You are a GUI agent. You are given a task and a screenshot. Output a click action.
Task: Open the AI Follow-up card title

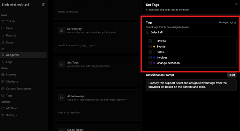point(75,96)
